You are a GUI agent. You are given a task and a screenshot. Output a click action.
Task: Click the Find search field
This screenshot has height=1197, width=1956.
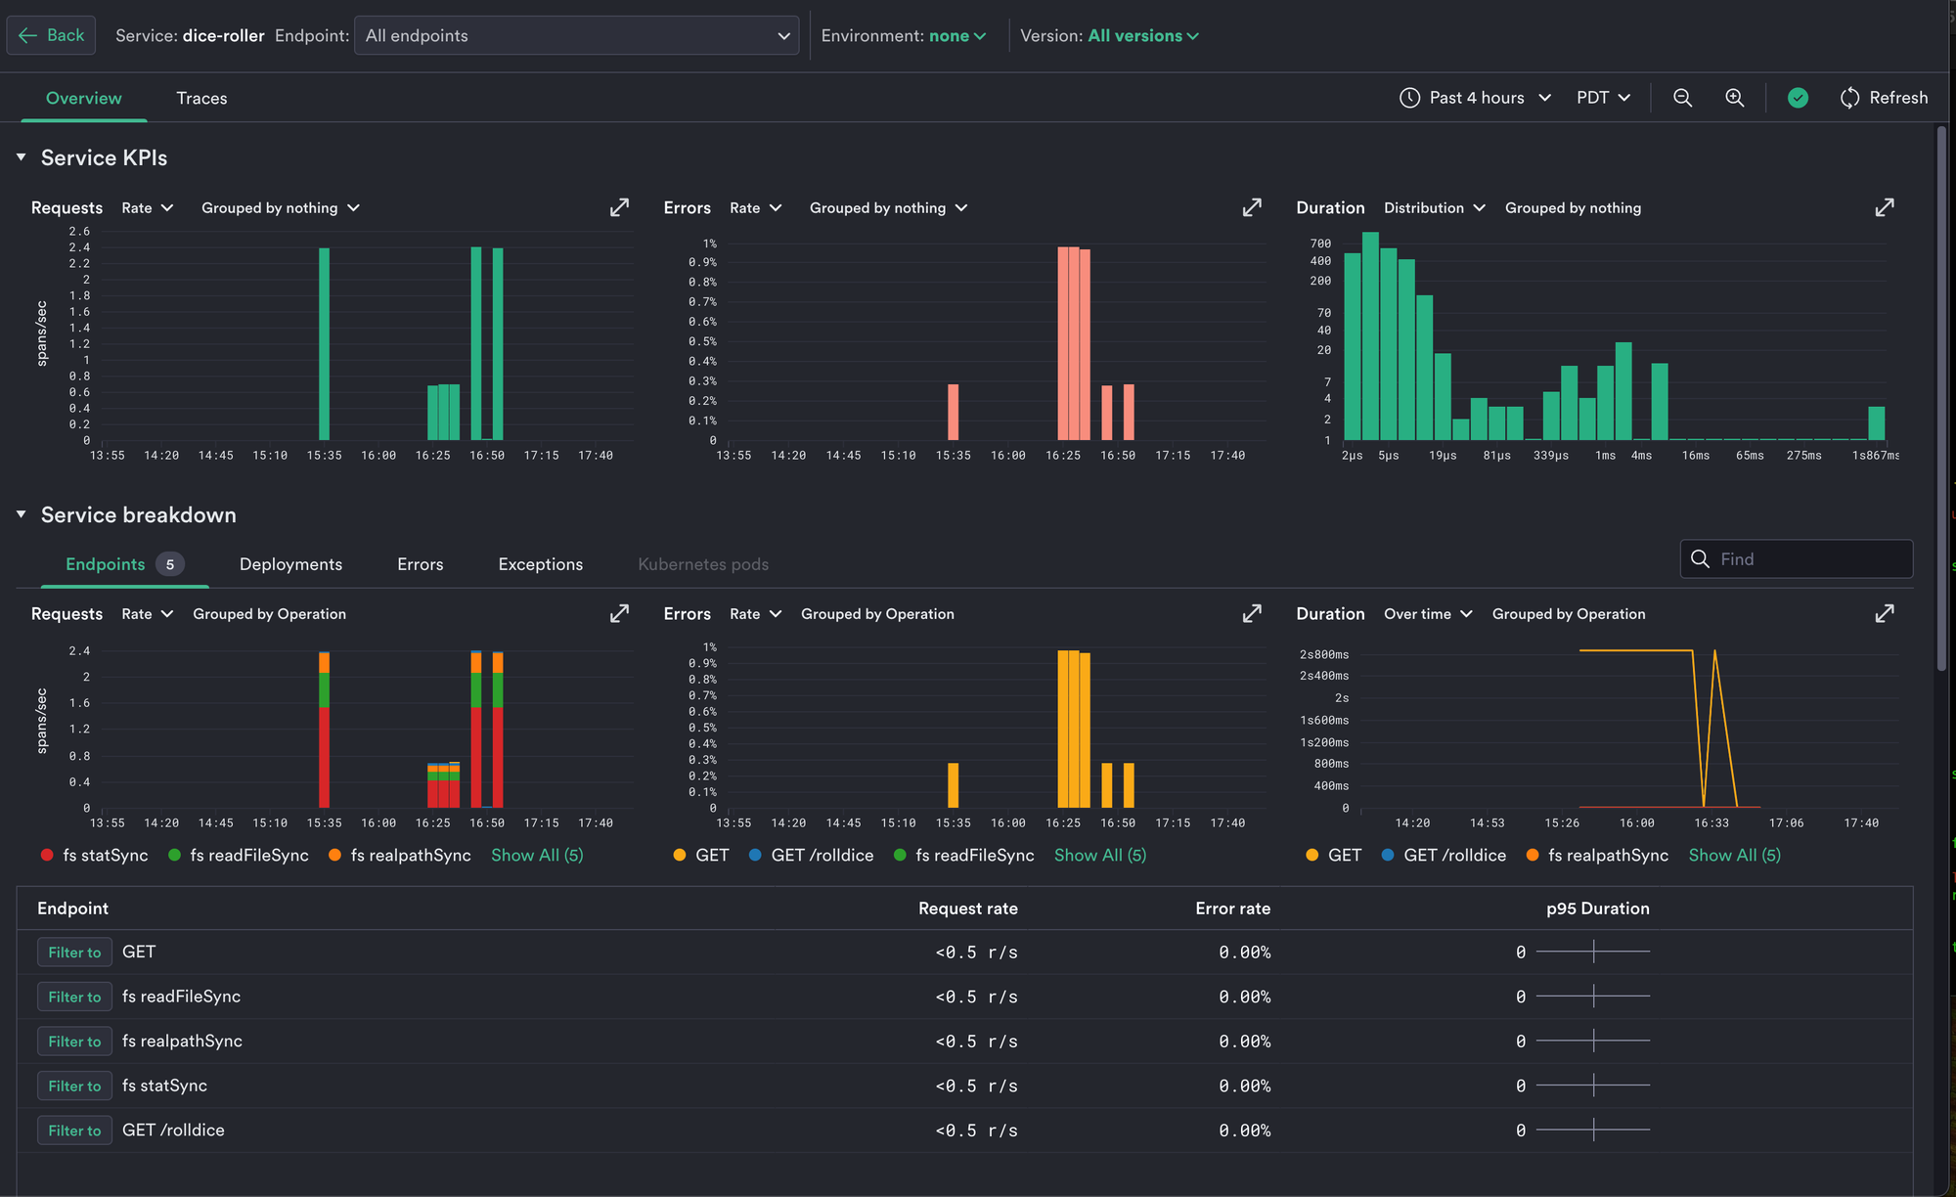click(x=1797, y=558)
